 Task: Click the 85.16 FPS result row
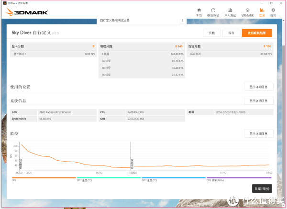point(142,61)
